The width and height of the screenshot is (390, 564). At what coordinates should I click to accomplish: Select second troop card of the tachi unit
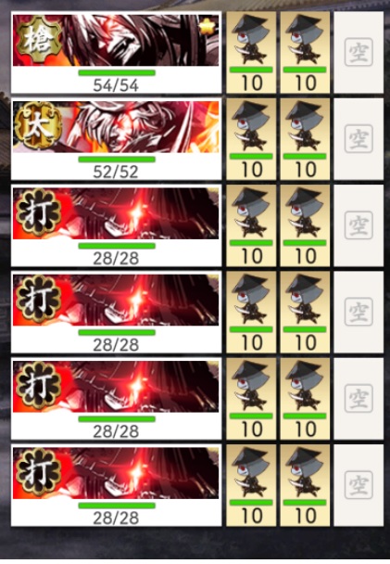(x=305, y=139)
